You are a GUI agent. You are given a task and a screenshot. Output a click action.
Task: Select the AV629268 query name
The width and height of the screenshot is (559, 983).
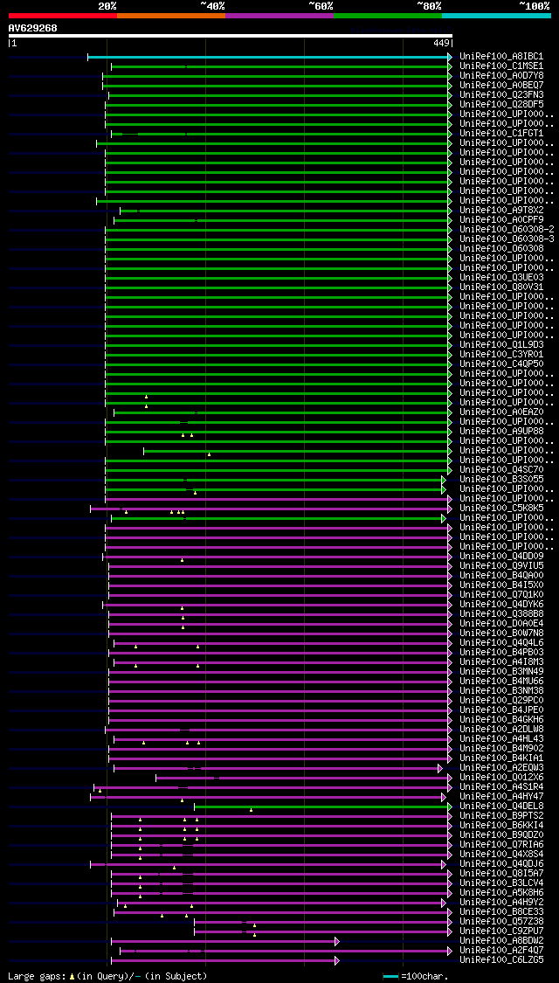point(32,28)
